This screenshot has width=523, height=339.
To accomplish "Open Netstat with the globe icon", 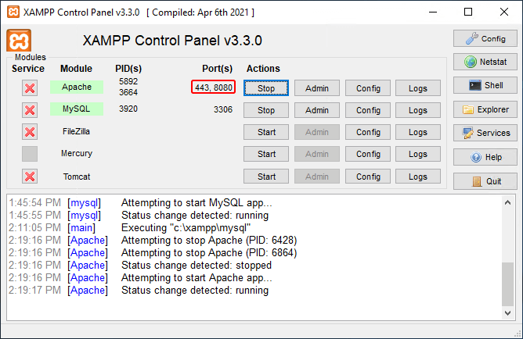I will (x=485, y=62).
